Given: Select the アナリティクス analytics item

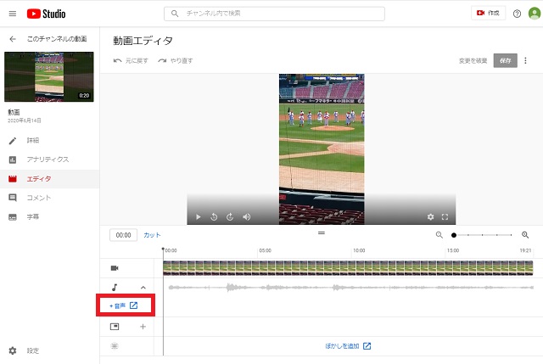Looking at the screenshot, I should point(49,160).
